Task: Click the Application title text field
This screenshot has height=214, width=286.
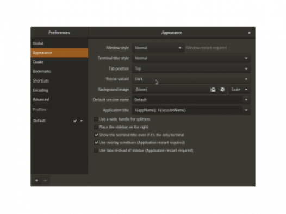Action: tap(187, 110)
